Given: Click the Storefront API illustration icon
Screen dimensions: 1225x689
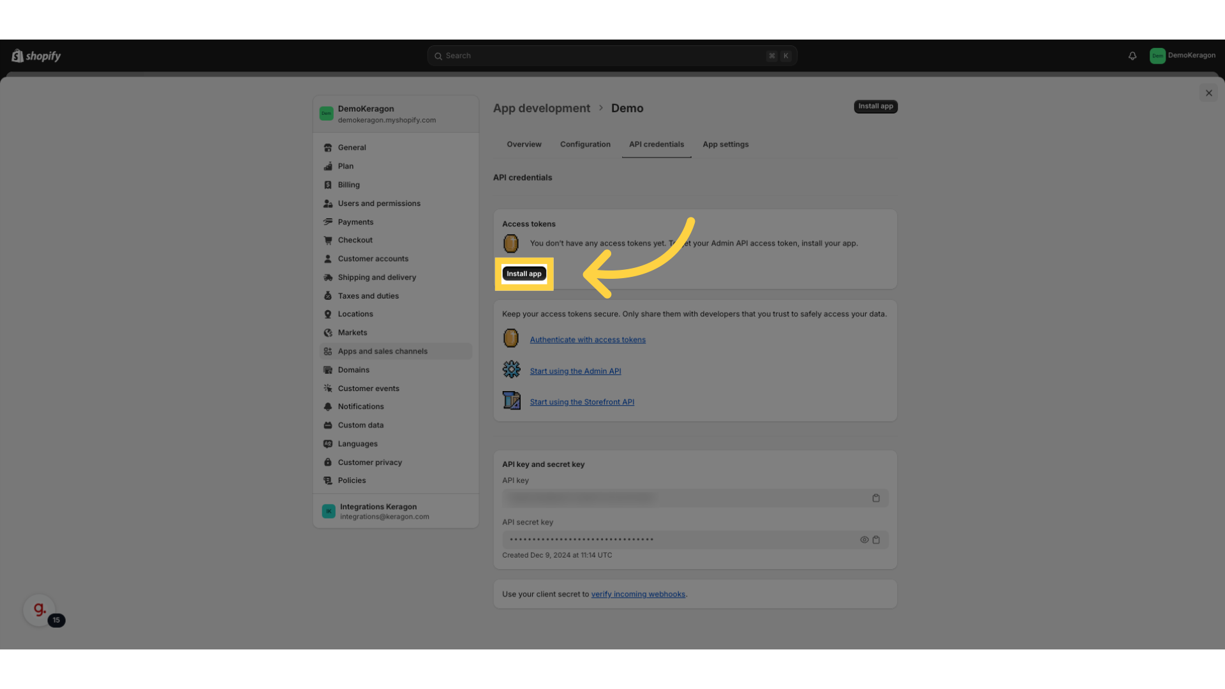Looking at the screenshot, I should tap(511, 401).
